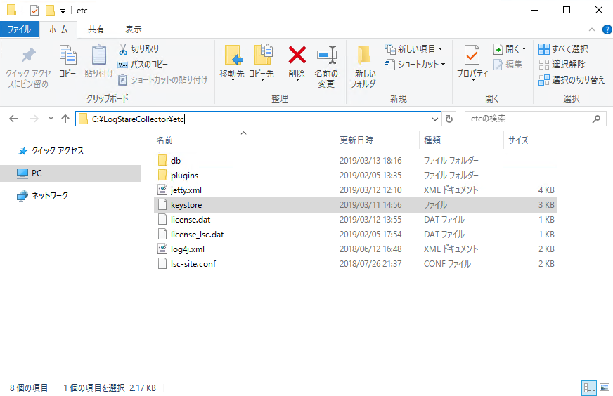Viewport: 613px width, 396px height.
Task: Select the license.dat file
Action: tap(356, 220)
